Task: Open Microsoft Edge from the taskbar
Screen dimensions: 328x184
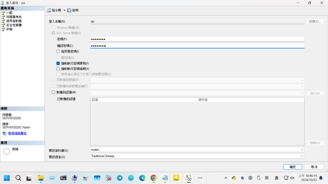Action: click(x=142, y=178)
